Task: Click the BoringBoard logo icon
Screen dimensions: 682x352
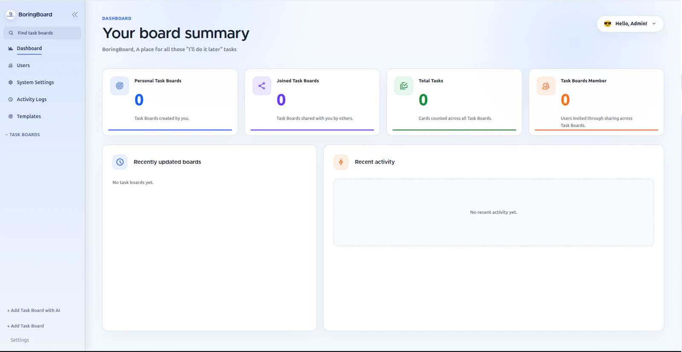Action: coord(11,14)
